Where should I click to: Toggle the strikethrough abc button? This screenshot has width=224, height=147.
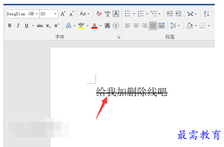tap(40, 26)
